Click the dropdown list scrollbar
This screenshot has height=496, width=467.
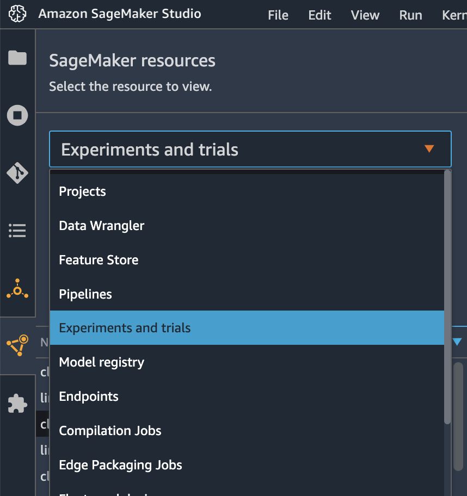[x=447, y=297]
